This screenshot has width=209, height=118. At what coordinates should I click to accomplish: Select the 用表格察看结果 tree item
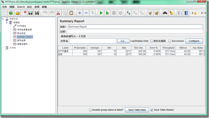click(24, 30)
